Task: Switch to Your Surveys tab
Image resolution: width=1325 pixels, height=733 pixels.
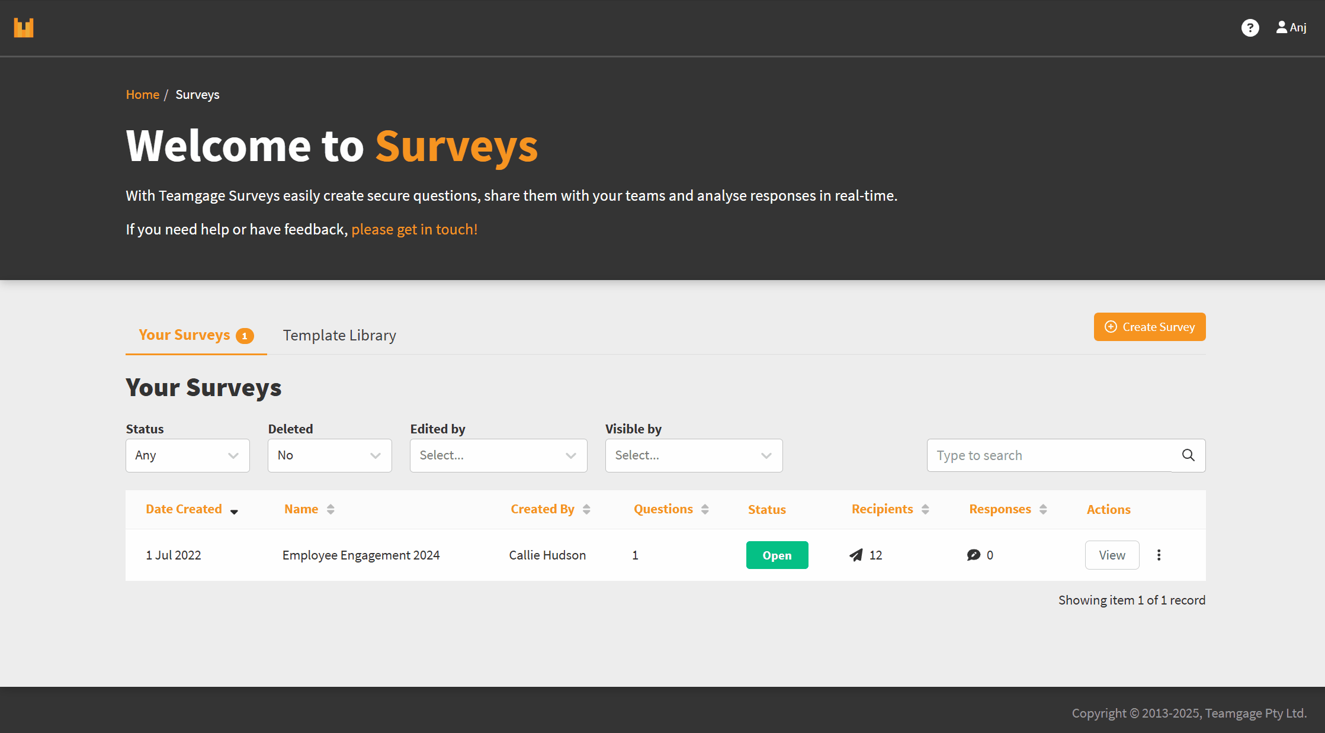Action: (x=196, y=335)
